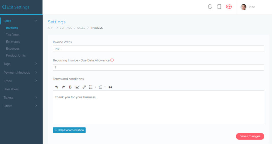Redo edit in terms editor
The height and width of the screenshot is (144, 272).
point(63,87)
